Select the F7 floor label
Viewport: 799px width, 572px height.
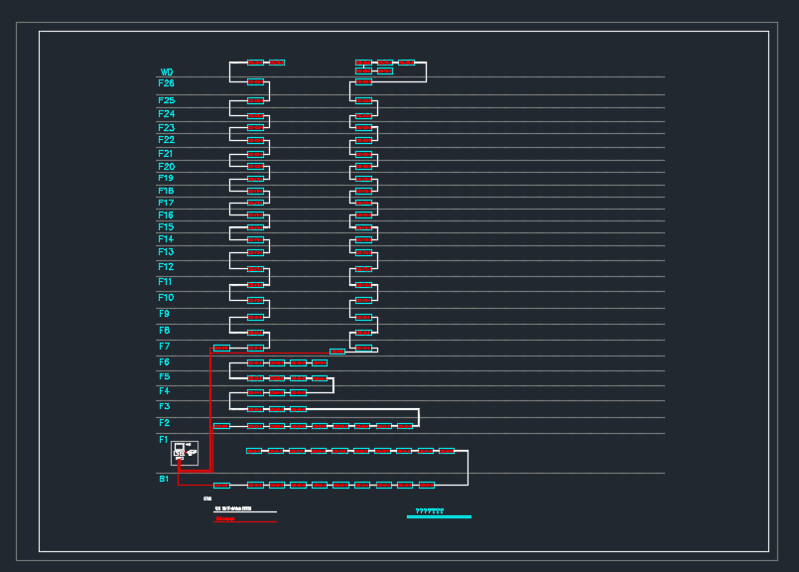pyautogui.click(x=164, y=347)
